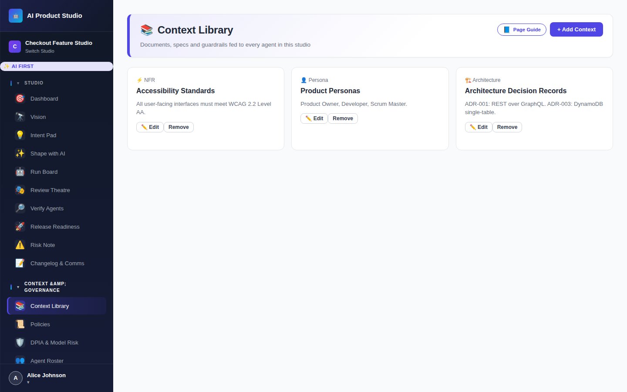Select the Risk Note item
627x392 pixels.
[57, 245]
